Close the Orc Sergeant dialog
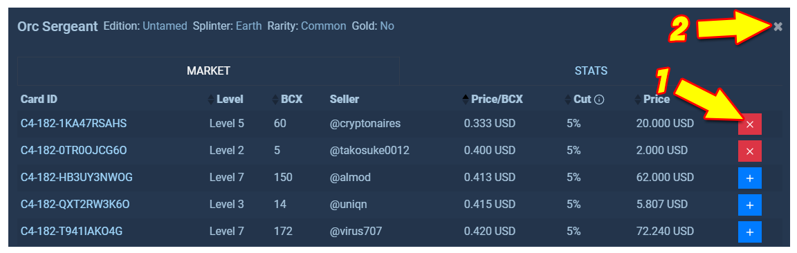The height and width of the screenshot is (253, 797). [x=778, y=27]
